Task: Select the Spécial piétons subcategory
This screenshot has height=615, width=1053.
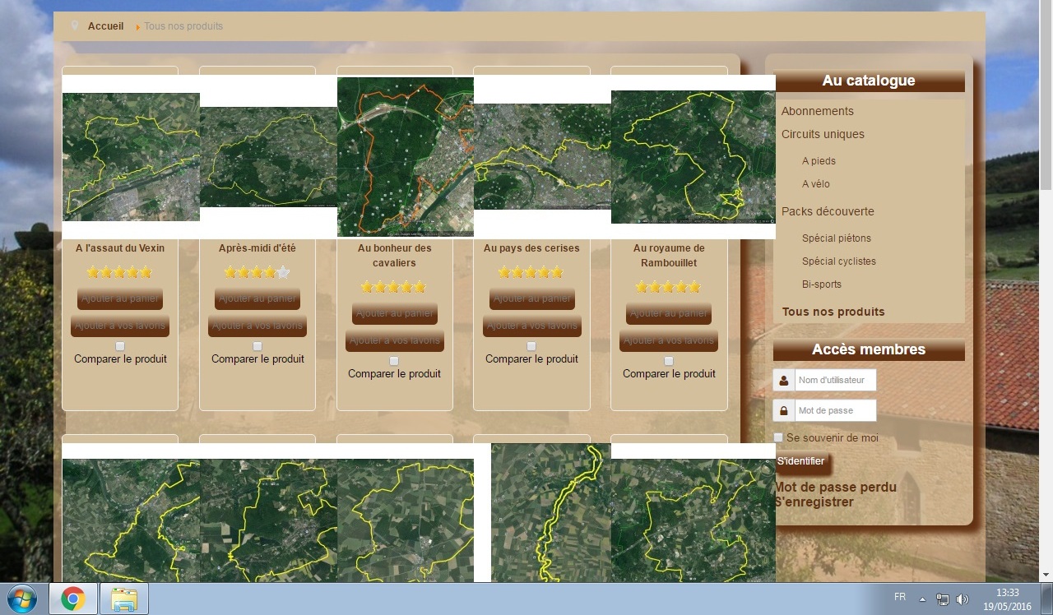Action: pos(837,238)
